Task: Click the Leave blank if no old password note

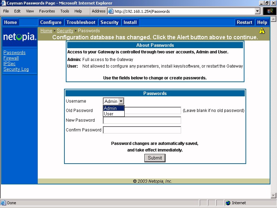Action: (x=214, y=111)
